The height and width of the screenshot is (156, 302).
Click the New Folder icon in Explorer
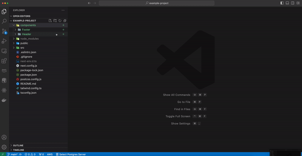pos(55,21)
